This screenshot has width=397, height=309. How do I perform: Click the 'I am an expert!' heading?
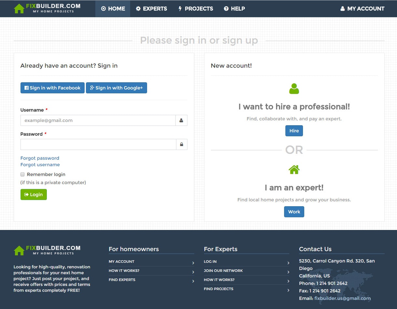[294, 188]
